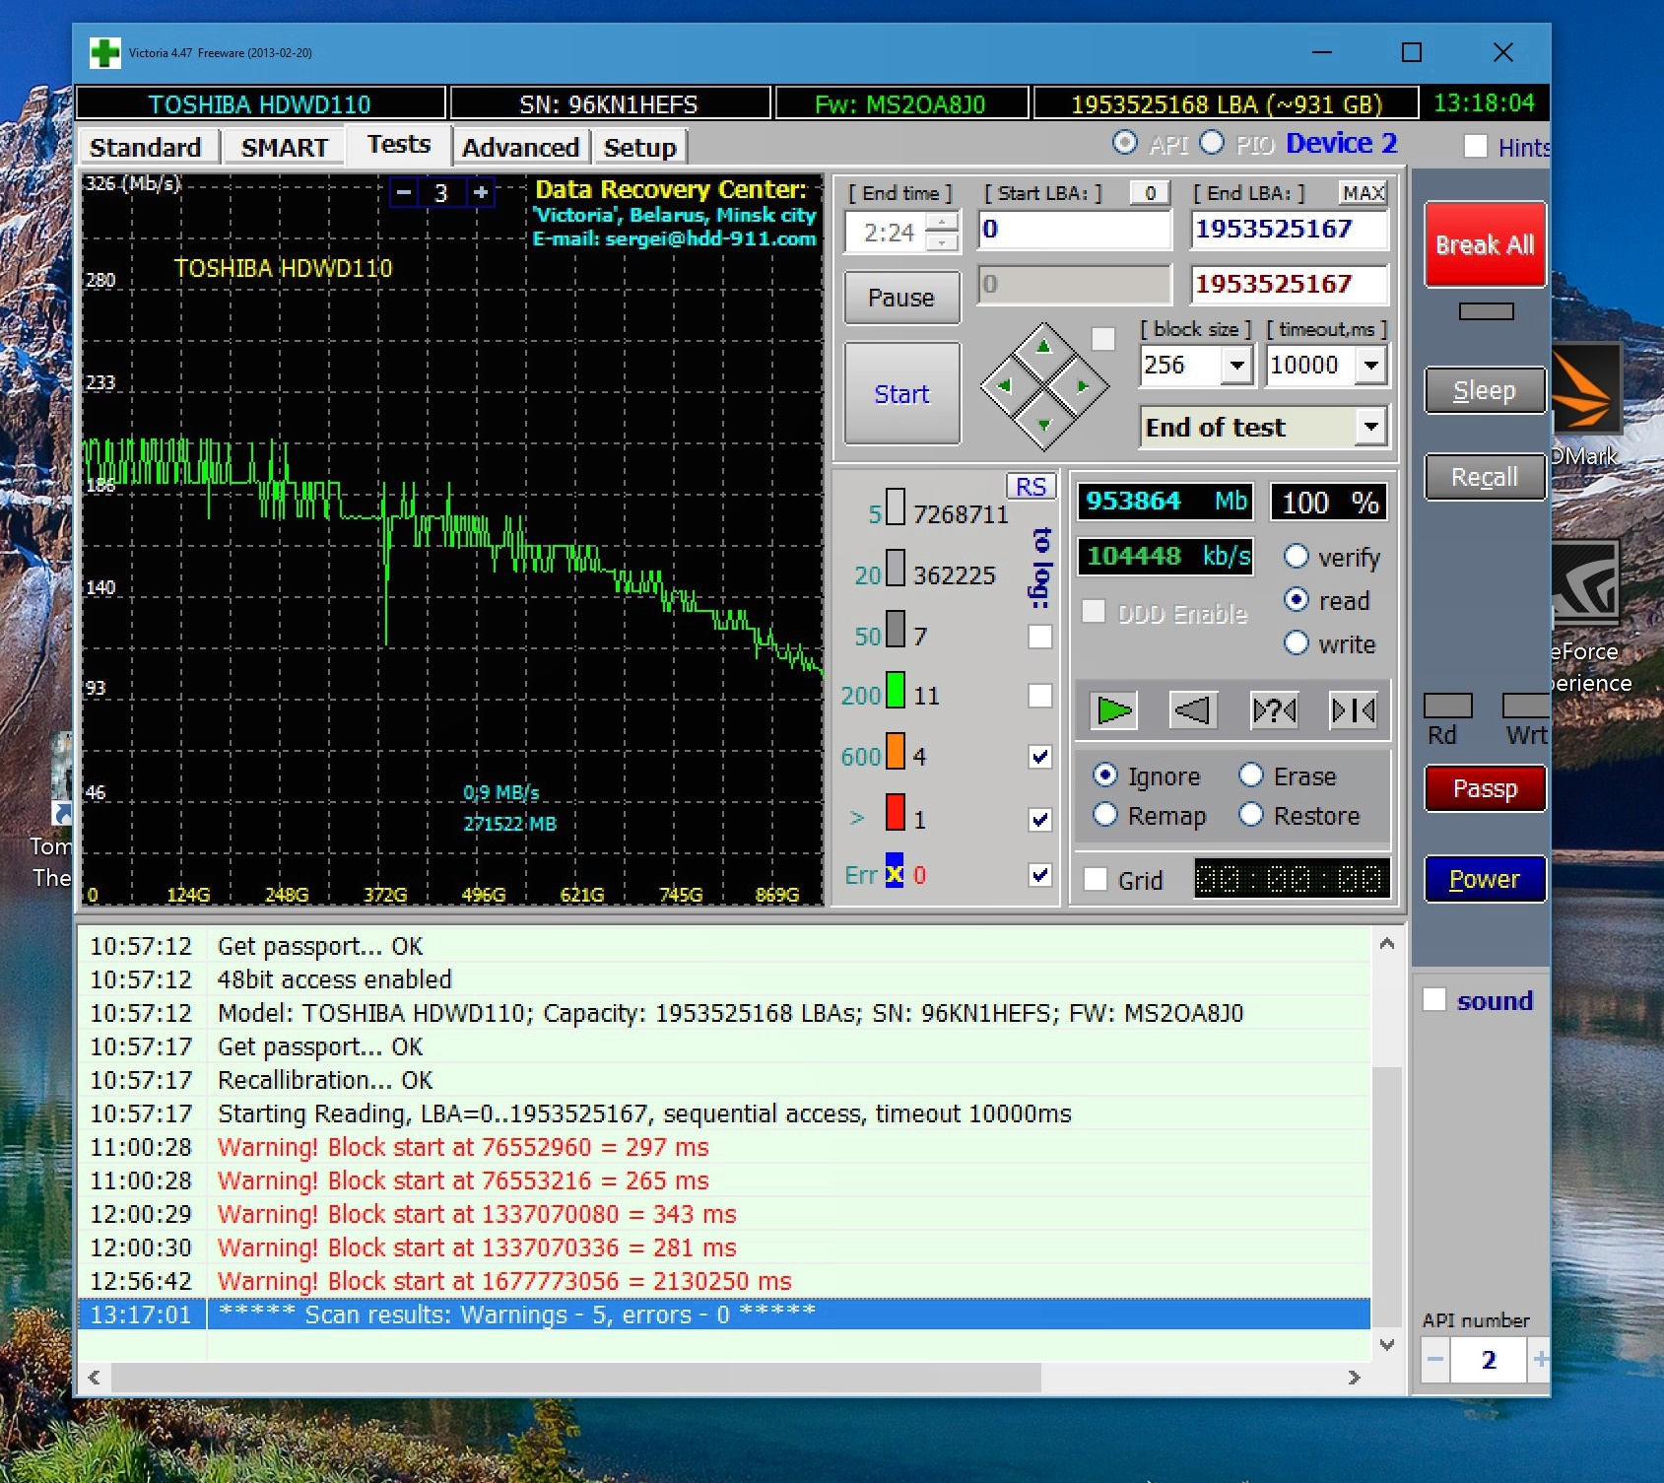
Task: Increase API number with plus button
Action: click(1540, 1360)
